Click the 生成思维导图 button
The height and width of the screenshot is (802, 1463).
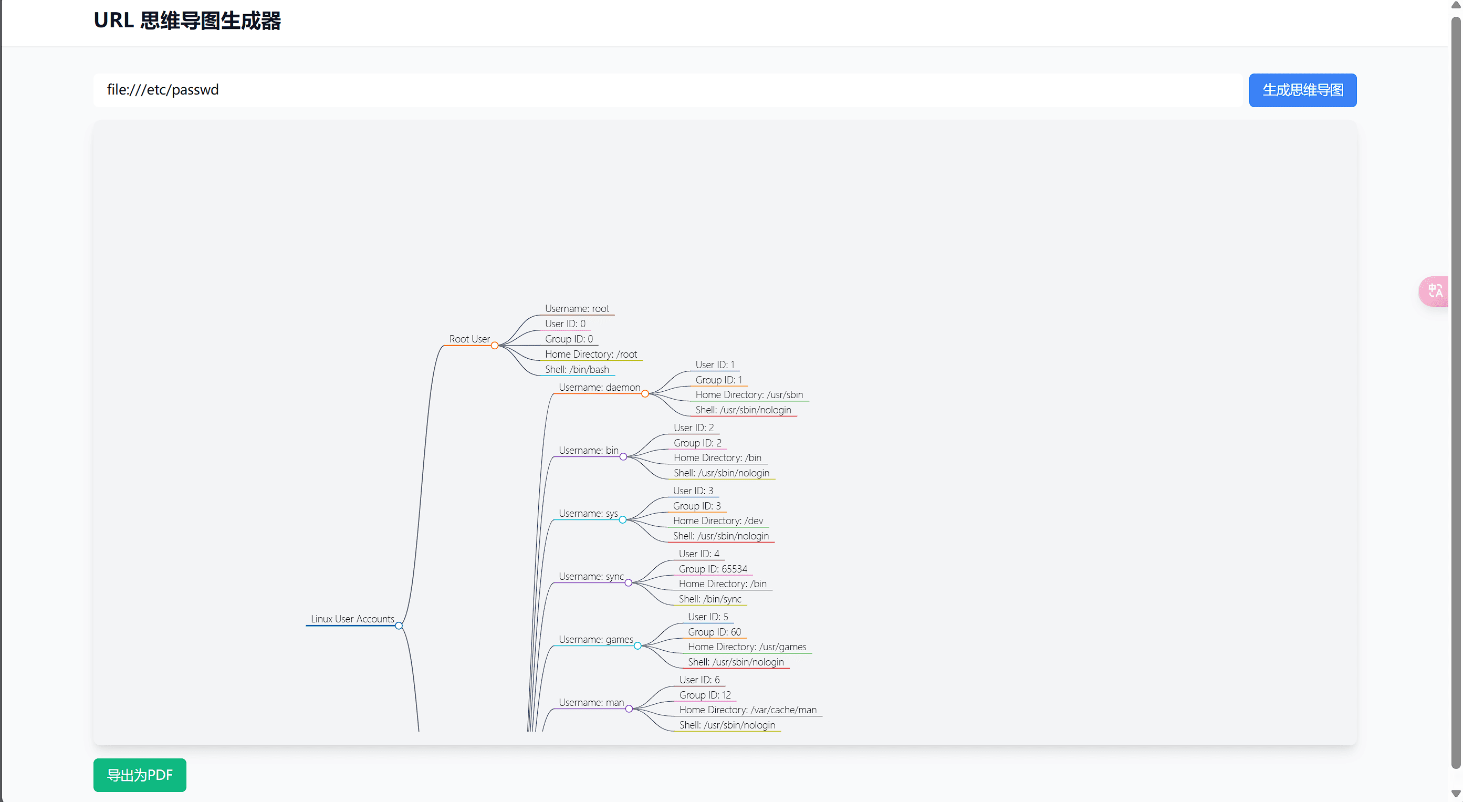1302,90
